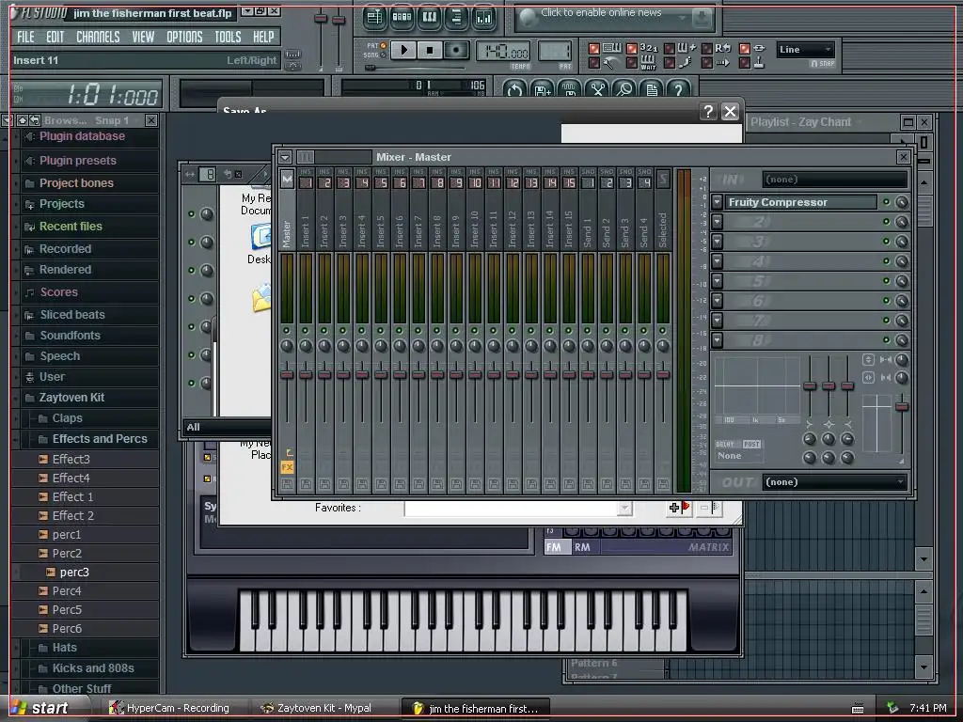Open the mixer OUT (none) output selector
963x722 pixels.
pos(835,482)
